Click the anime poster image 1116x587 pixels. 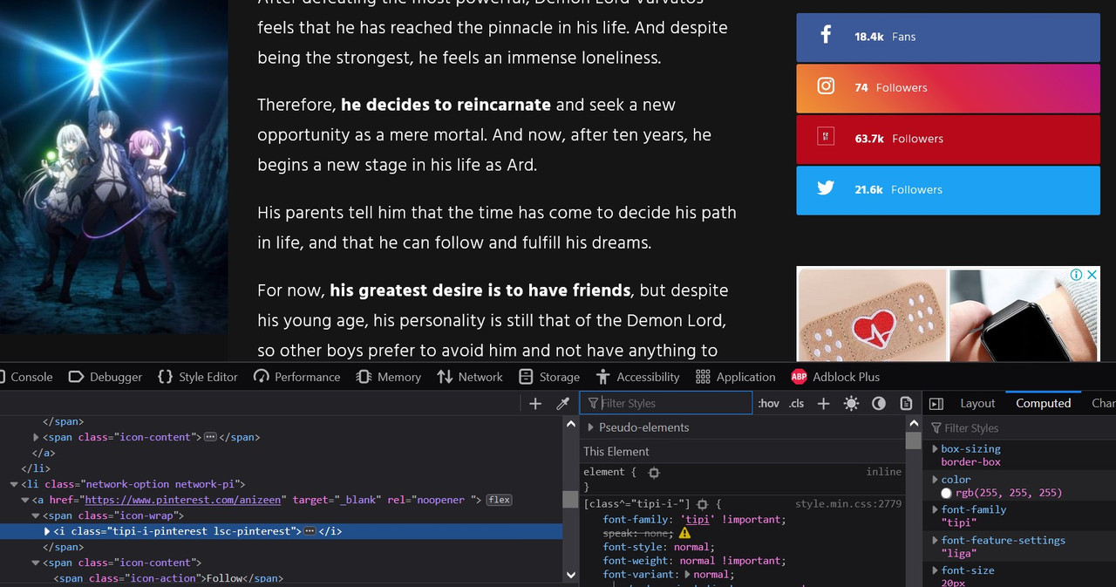point(113,167)
